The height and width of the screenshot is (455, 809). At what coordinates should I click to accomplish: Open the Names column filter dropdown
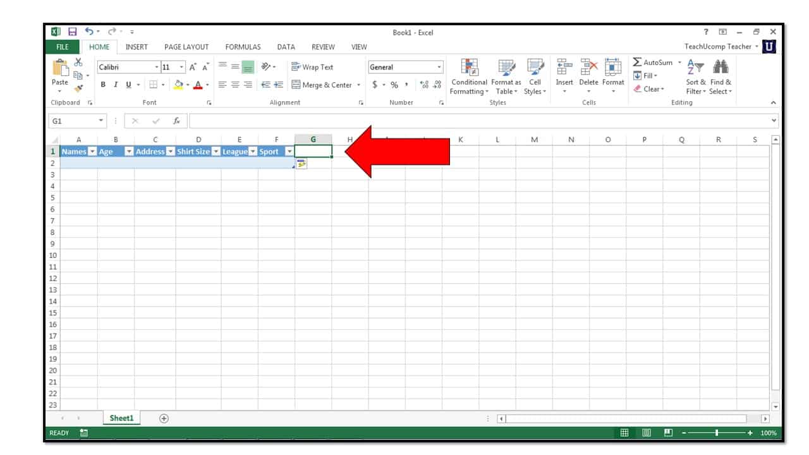[x=92, y=152]
